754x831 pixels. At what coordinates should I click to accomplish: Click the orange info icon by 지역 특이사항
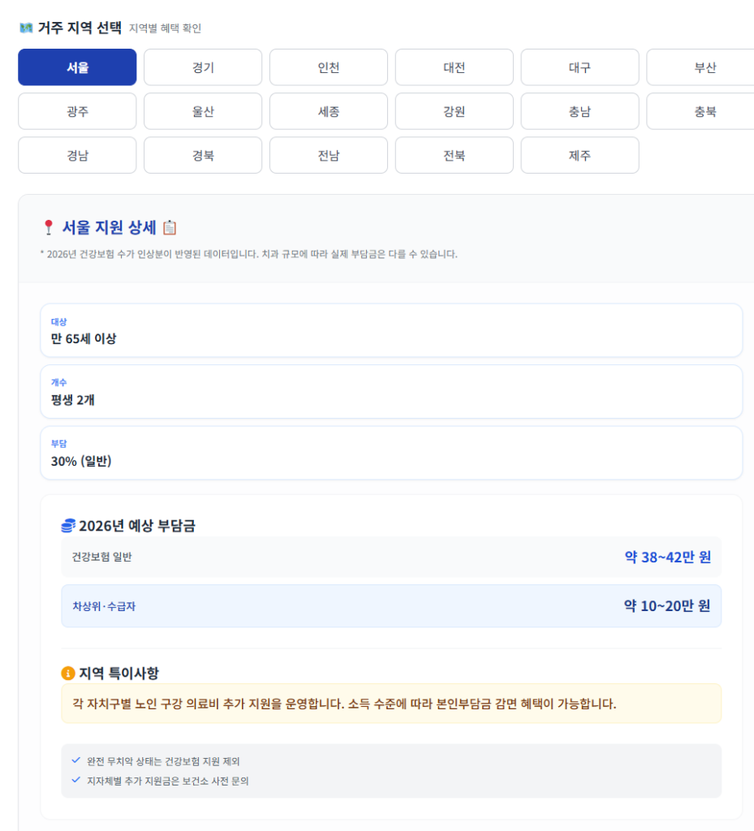68,673
